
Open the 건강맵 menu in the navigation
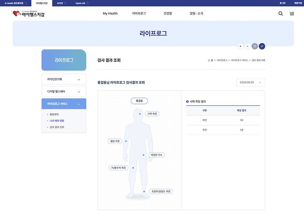coord(168,13)
